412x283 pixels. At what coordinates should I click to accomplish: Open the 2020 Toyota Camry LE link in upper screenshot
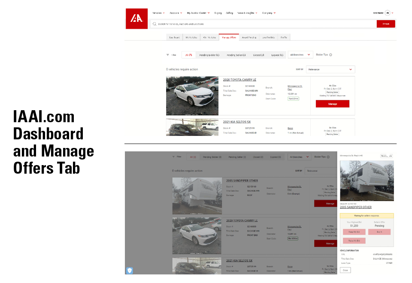coord(239,80)
